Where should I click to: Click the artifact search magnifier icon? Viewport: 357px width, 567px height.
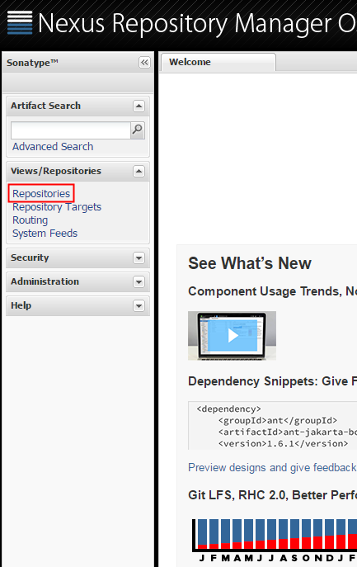click(x=138, y=130)
